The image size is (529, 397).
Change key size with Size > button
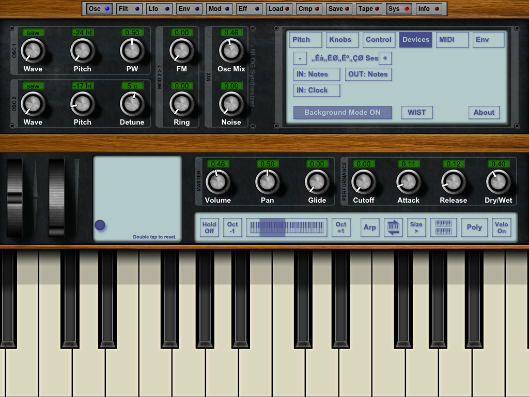tap(416, 227)
